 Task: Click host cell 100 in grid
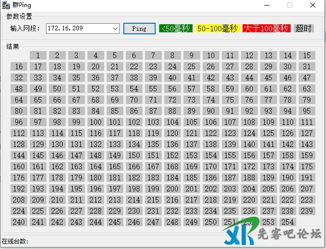click(x=96, y=122)
